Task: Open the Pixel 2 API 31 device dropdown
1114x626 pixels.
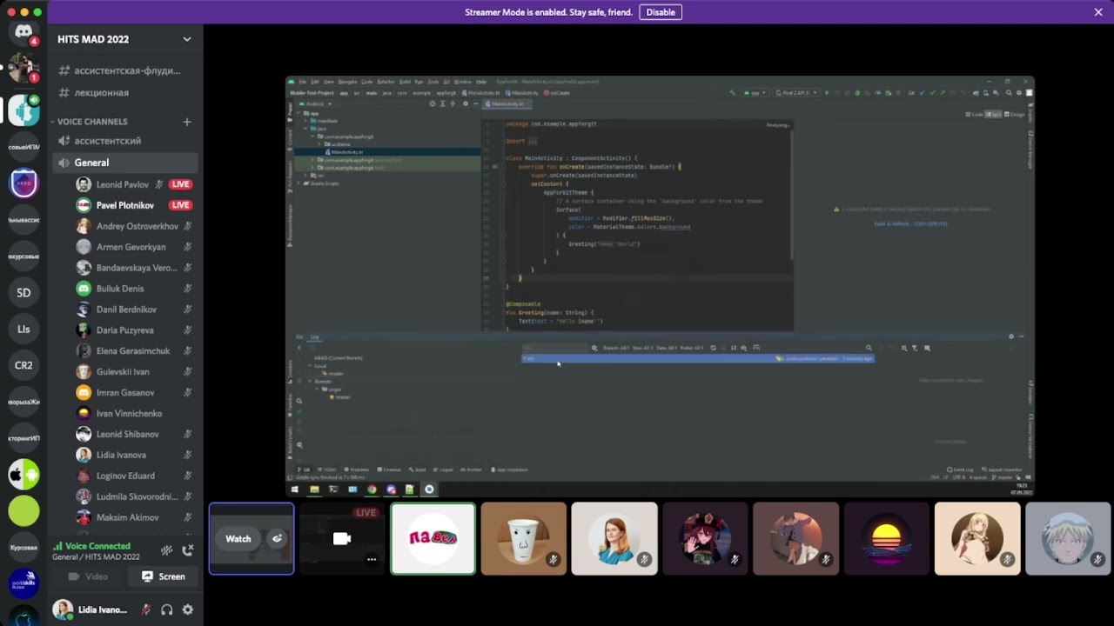Action: pyautogui.click(x=797, y=92)
